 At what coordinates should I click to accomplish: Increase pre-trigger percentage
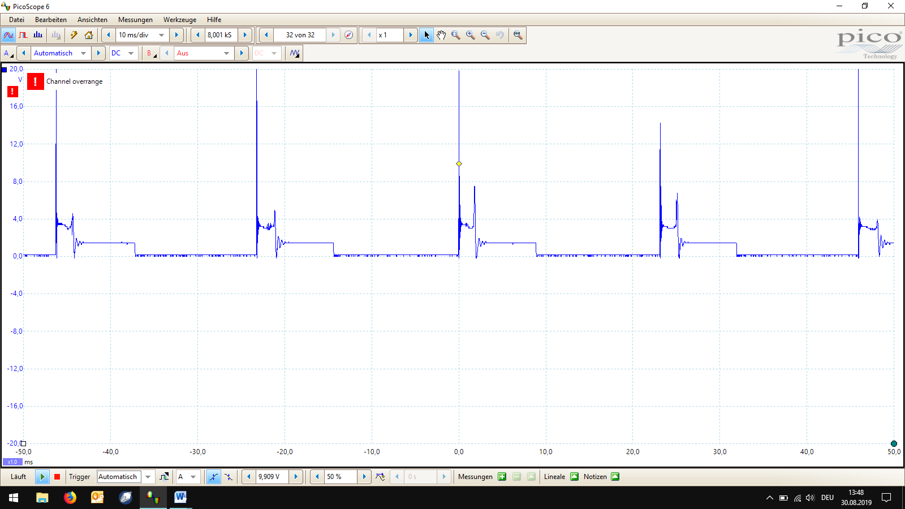(364, 477)
